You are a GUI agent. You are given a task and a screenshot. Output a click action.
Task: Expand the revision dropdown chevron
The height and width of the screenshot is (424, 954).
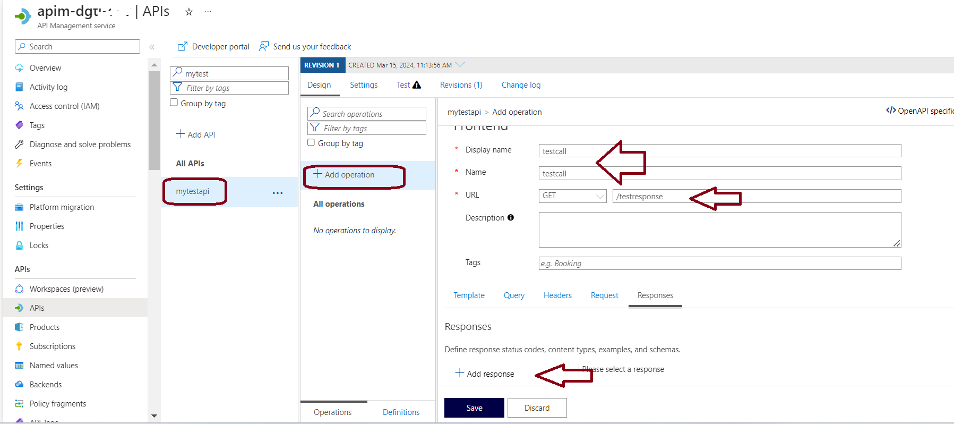coord(460,65)
